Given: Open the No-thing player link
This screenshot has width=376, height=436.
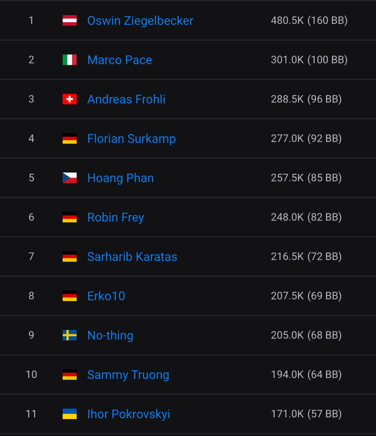Looking at the screenshot, I should click(110, 335).
